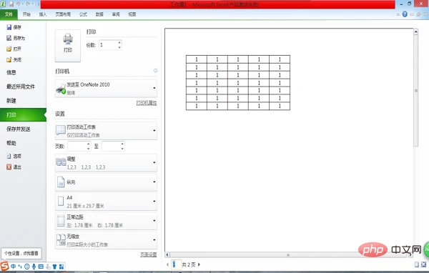This screenshot has width=429, height=273.
Task: Click the printer info icon beside Printer heading
Action: click(155, 71)
